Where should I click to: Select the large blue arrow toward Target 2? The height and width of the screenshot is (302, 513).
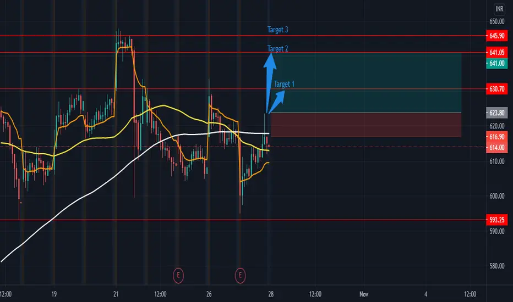pyautogui.click(x=270, y=83)
